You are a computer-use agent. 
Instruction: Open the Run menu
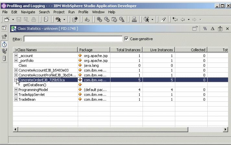(72, 12)
